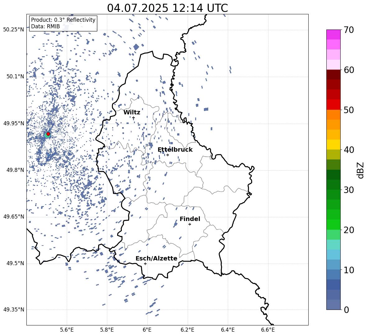The width and height of the screenshot is (368, 336).
Task: Click the red radar site marker
Action: coord(48,134)
